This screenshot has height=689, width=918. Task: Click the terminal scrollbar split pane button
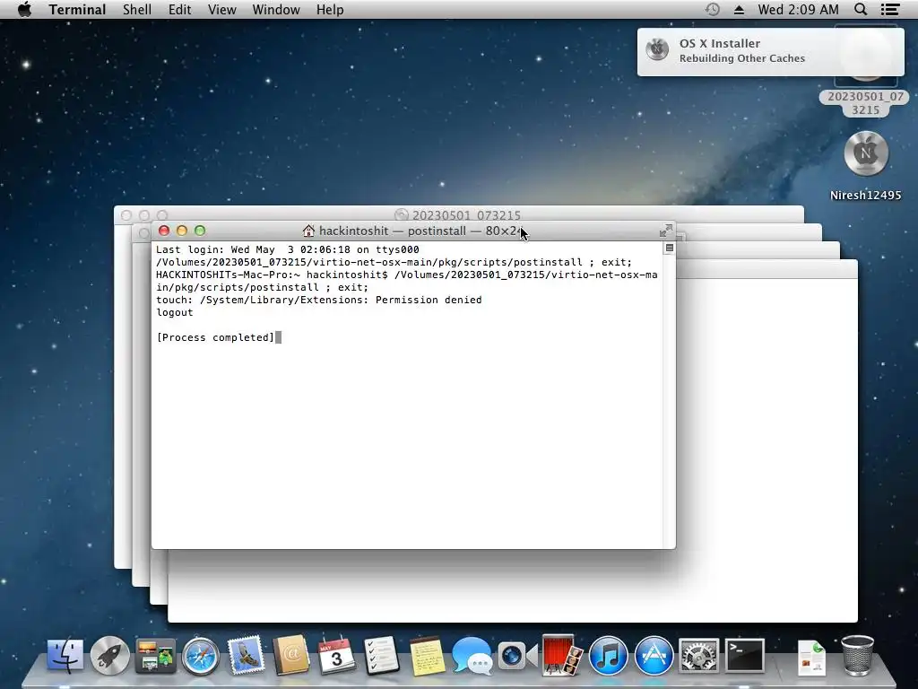669,248
